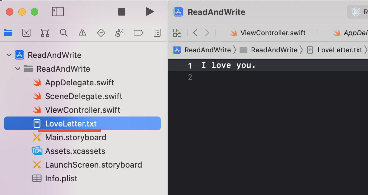Stop the running build
Viewport: 368px width, 195px height.
(x=121, y=12)
